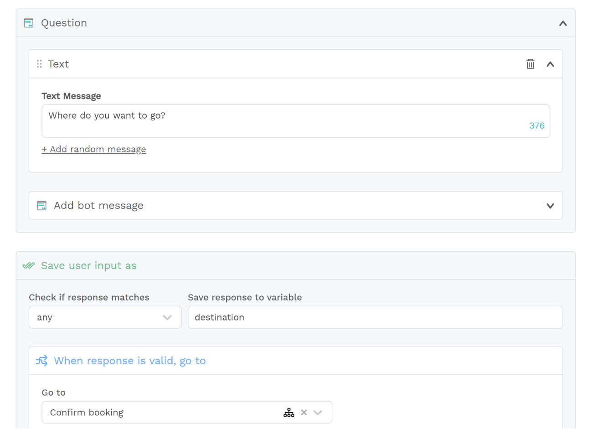Open flow tree icon in Go to field
Viewport: 591px width, 429px height.
pos(289,413)
